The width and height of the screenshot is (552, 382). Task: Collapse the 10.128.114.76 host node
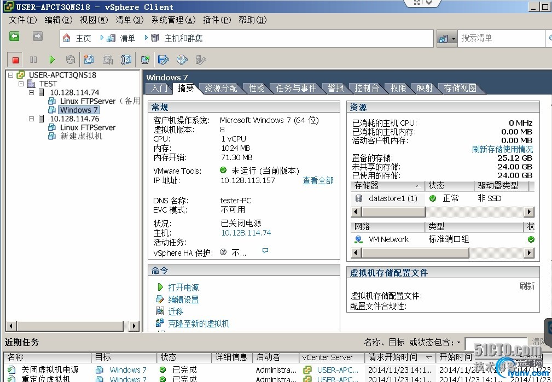point(31,119)
